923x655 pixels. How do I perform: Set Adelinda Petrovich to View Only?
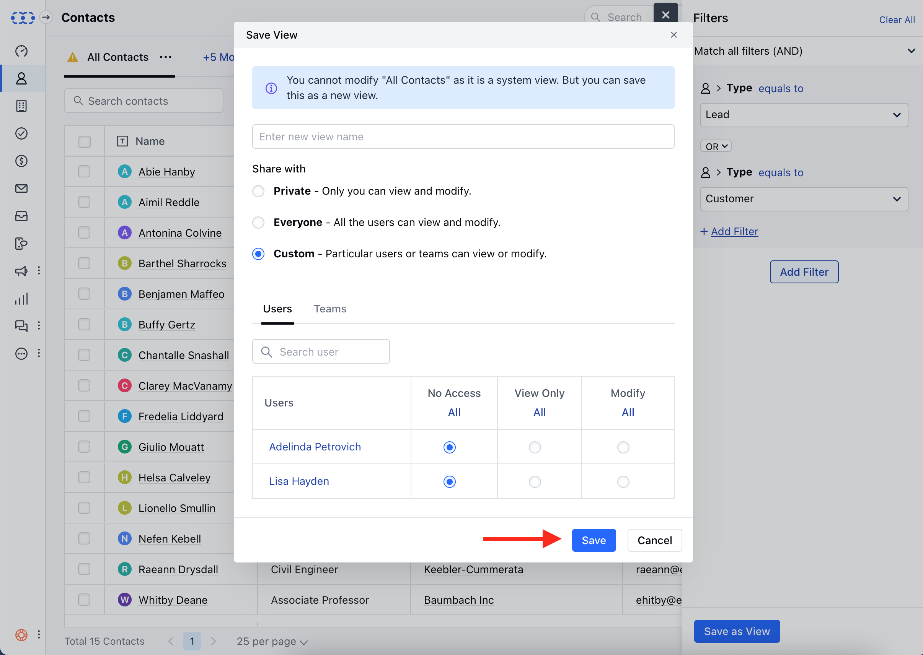[x=535, y=447]
